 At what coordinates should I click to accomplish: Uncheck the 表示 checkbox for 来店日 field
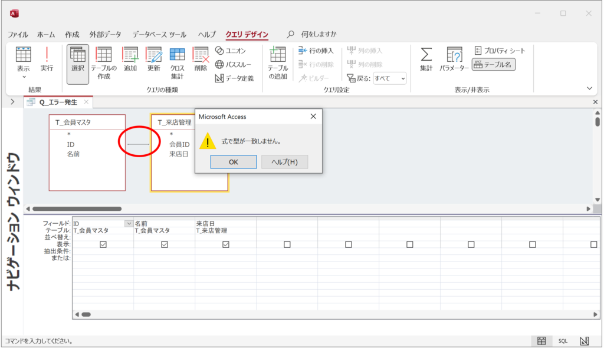click(225, 244)
